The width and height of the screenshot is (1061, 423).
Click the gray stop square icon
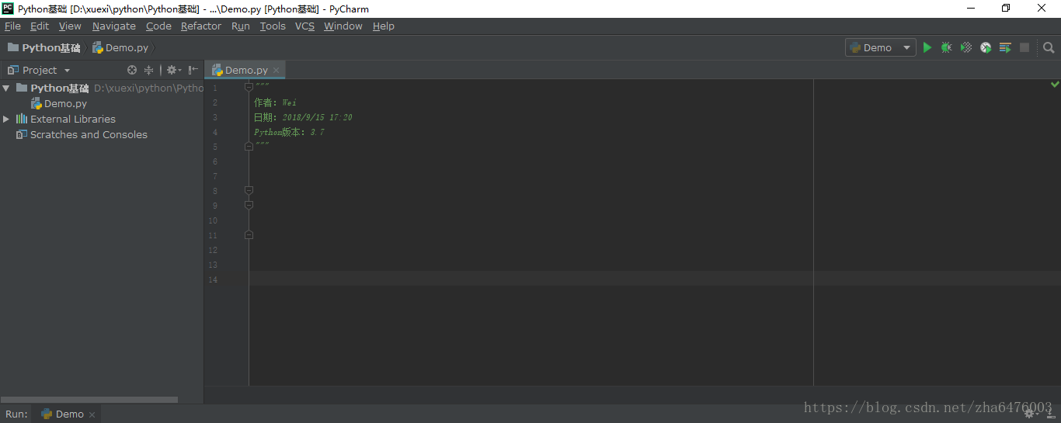(1024, 47)
